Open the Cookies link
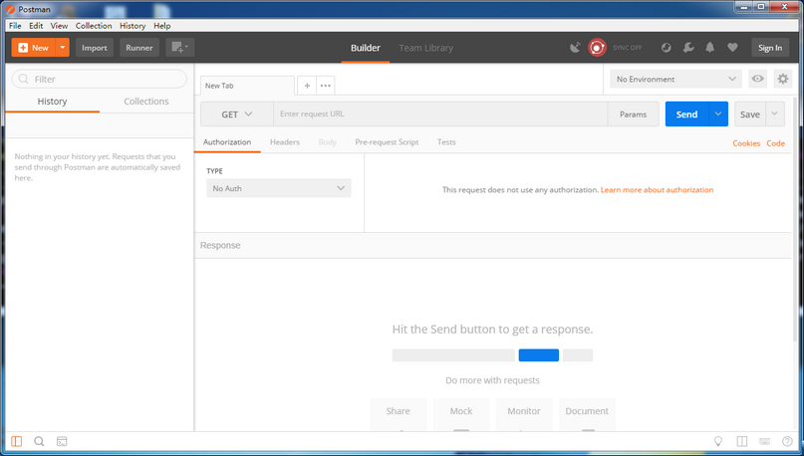Screen dimensions: 804x456 coord(746,143)
